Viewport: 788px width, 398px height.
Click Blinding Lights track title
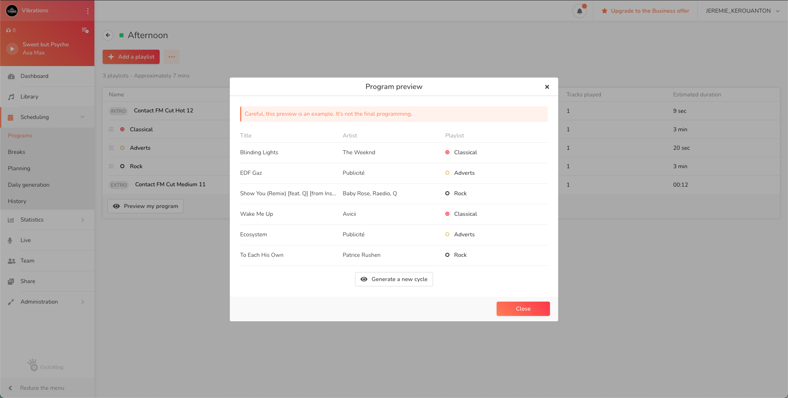259,152
